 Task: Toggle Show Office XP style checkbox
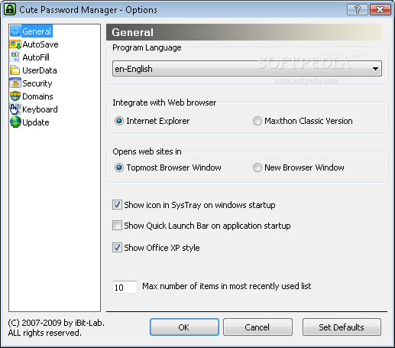pos(117,248)
